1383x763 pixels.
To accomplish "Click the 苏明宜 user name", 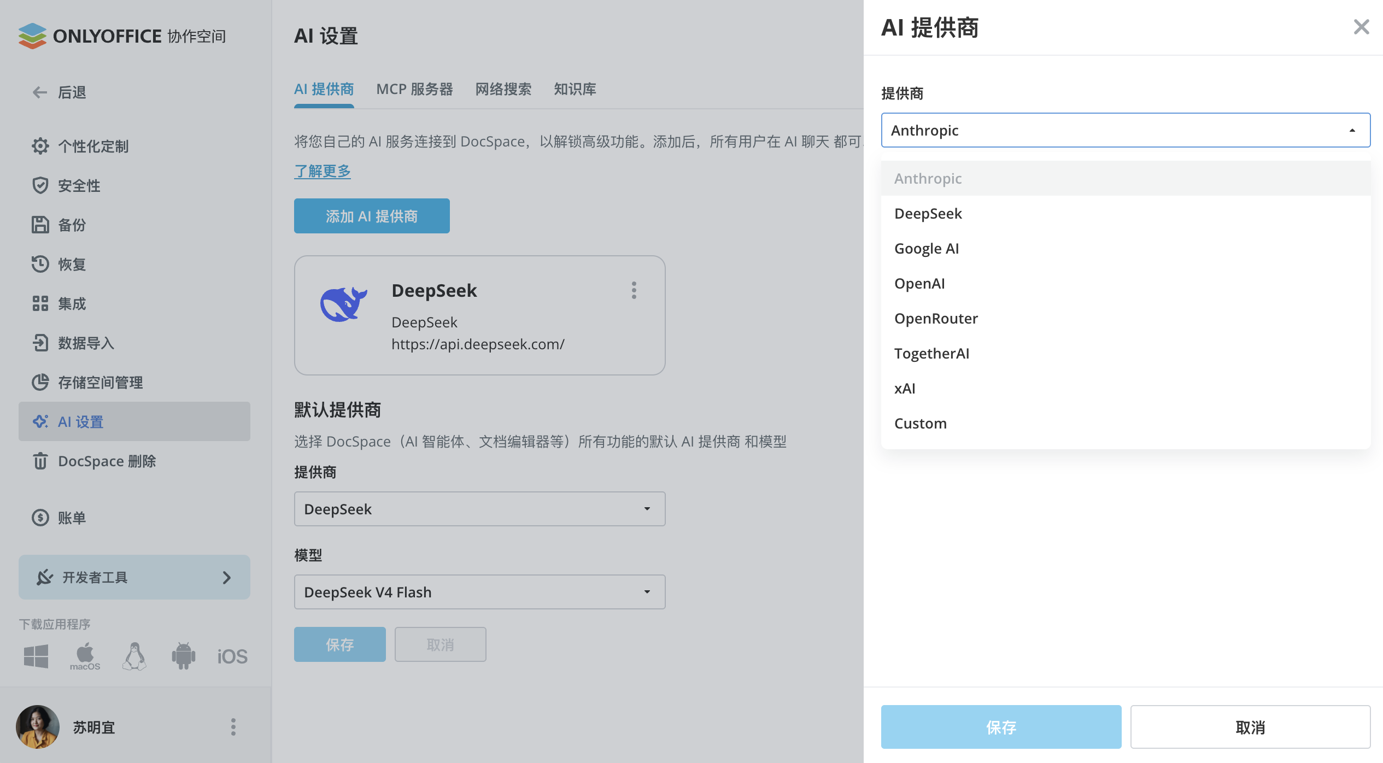I will [x=94, y=727].
